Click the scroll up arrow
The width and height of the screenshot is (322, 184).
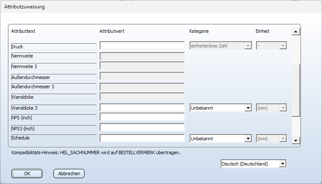point(296,32)
